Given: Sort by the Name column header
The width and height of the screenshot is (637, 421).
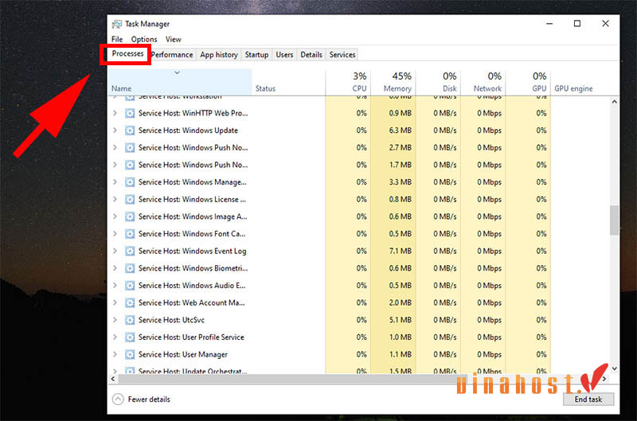Looking at the screenshot, I should (x=180, y=83).
